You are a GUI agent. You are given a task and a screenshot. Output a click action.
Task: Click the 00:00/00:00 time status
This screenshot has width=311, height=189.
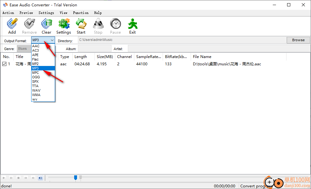pos(224,186)
